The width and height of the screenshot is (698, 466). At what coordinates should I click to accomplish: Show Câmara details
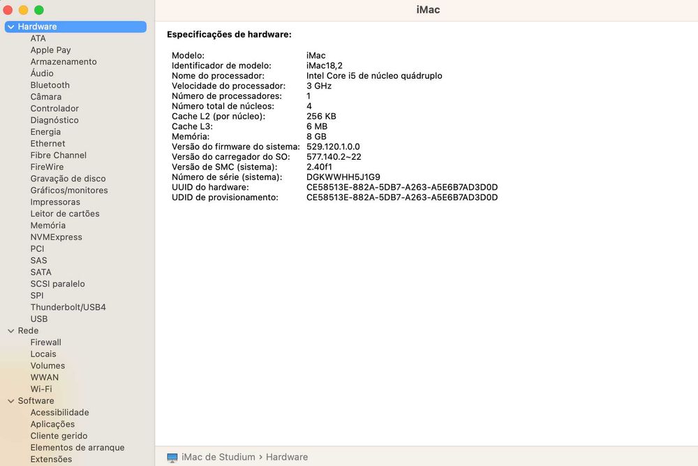46,96
